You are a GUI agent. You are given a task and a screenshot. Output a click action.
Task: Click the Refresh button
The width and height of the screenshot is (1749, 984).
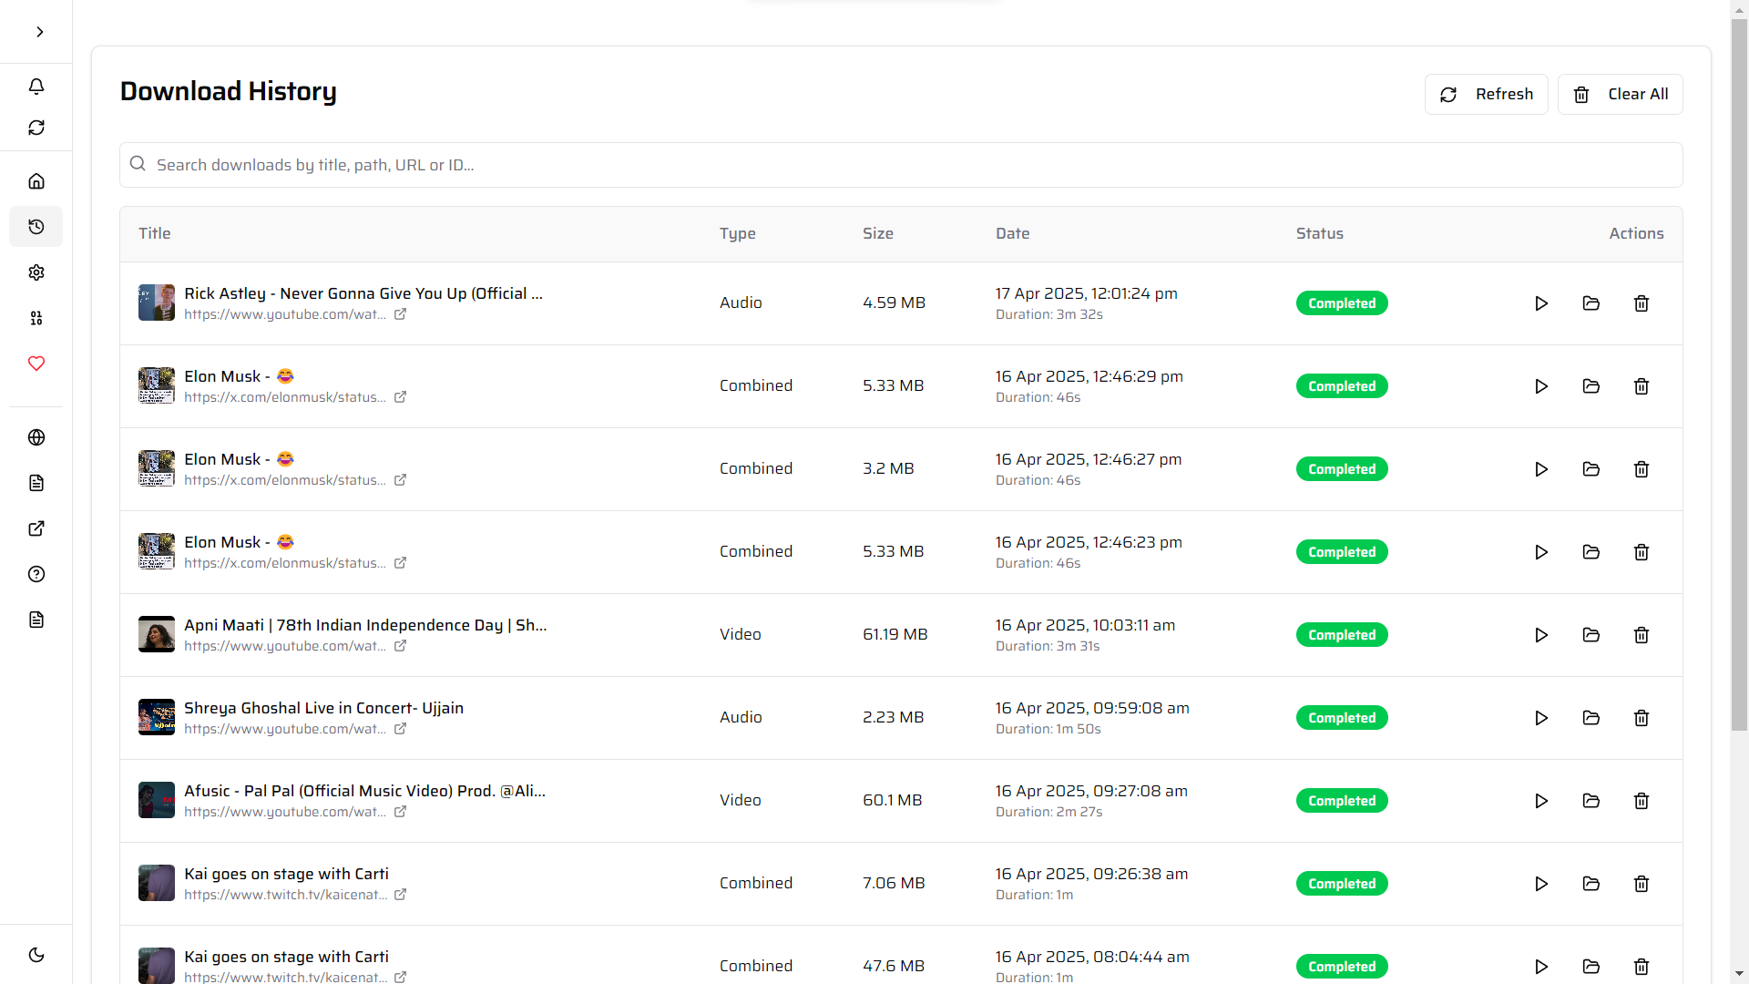(1486, 94)
